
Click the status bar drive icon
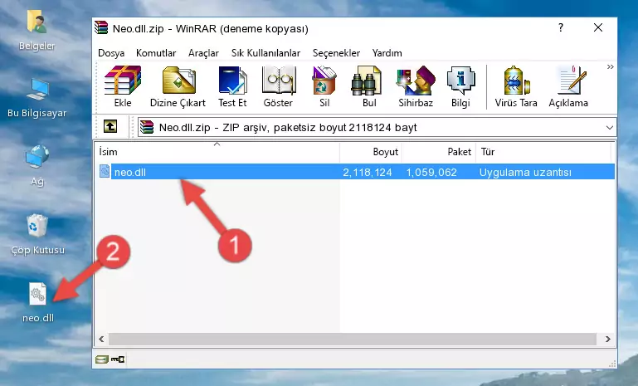[102, 359]
